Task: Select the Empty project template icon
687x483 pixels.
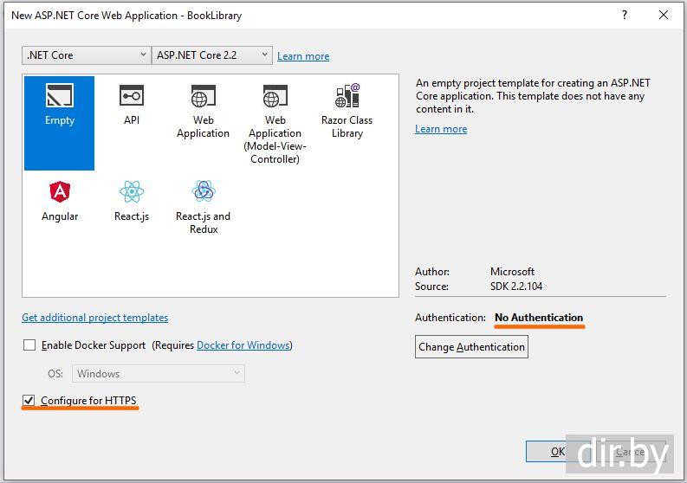Action: click(60, 97)
